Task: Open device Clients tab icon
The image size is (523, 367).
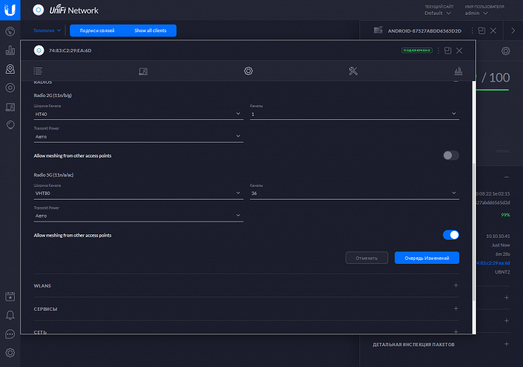Action: click(143, 71)
